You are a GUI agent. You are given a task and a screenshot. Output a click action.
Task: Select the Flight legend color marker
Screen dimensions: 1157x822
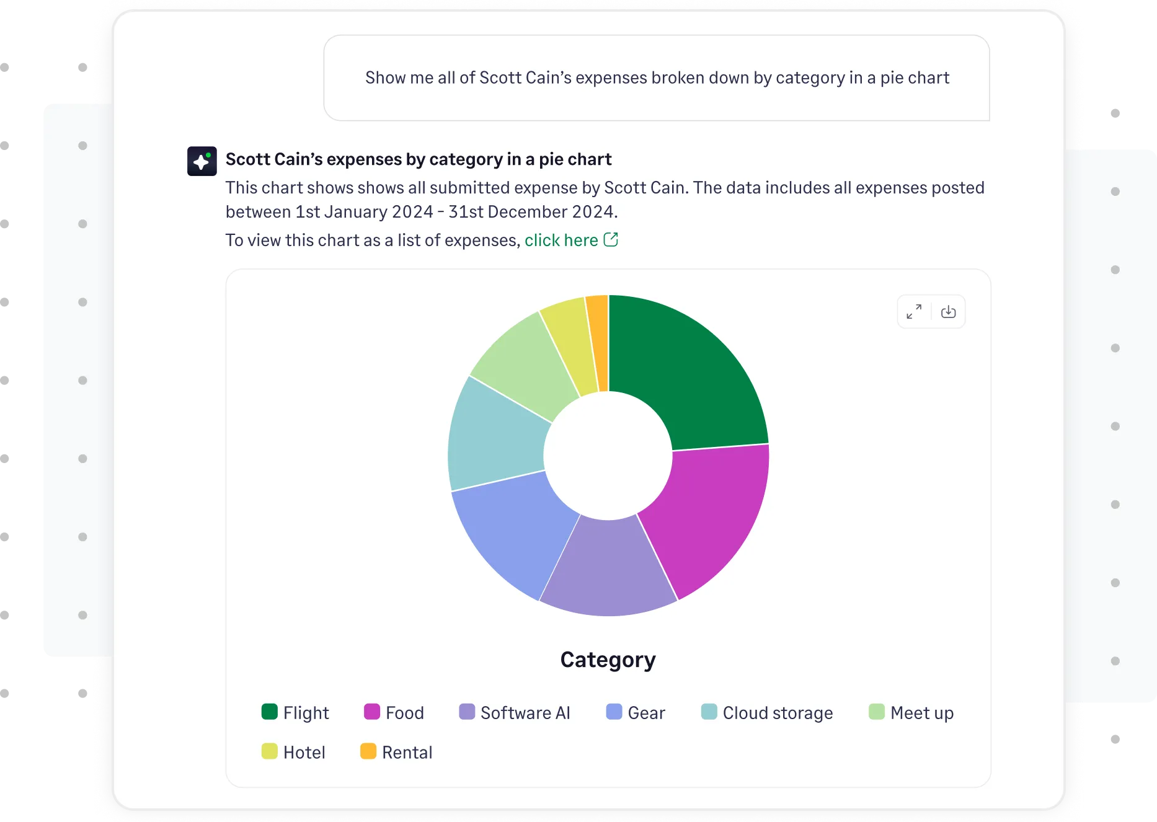pyautogui.click(x=268, y=713)
